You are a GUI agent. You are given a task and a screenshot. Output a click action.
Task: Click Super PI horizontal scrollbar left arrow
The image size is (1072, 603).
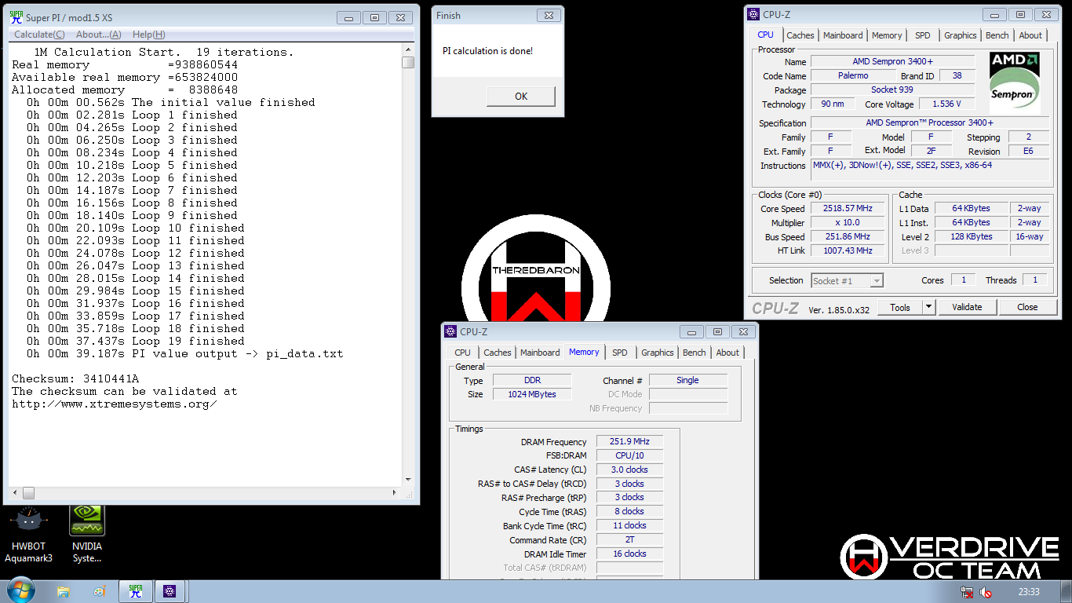click(x=15, y=493)
